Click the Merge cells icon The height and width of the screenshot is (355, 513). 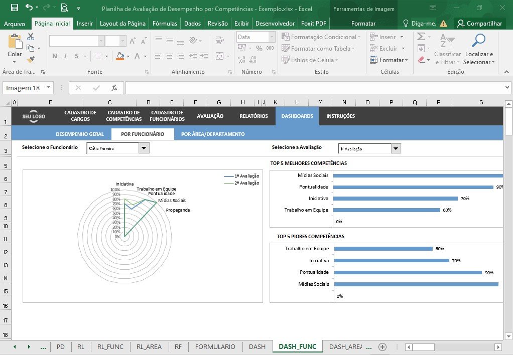(220, 56)
